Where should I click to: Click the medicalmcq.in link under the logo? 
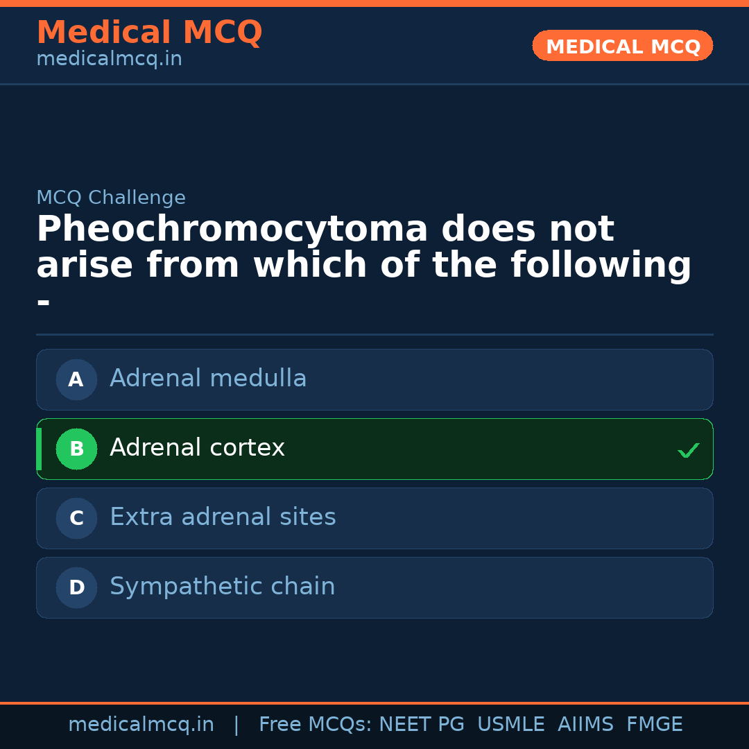[x=108, y=59]
